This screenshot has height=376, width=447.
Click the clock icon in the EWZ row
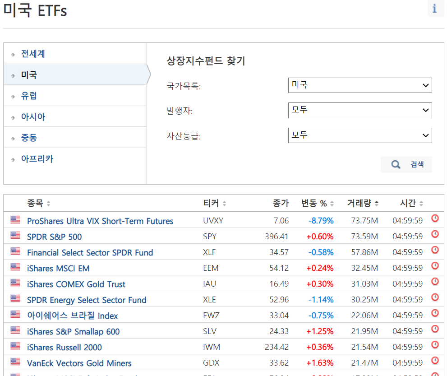click(x=435, y=313)
